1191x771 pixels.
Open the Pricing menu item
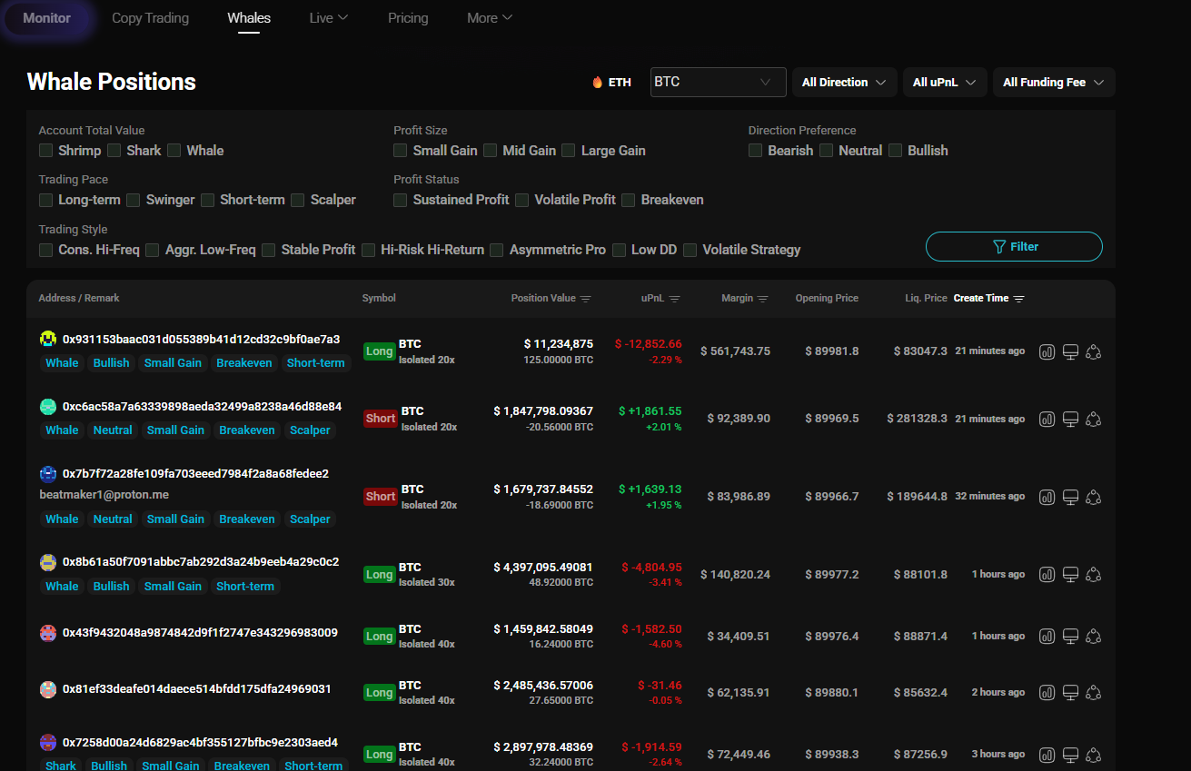pyautogui.click(x=408, y=18)
